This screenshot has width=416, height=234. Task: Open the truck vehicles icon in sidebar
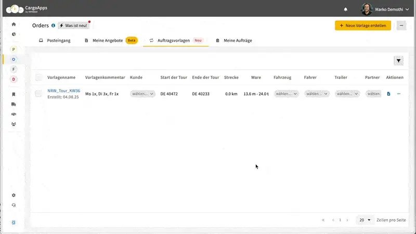pyautogui.click(x=14, y=105)
